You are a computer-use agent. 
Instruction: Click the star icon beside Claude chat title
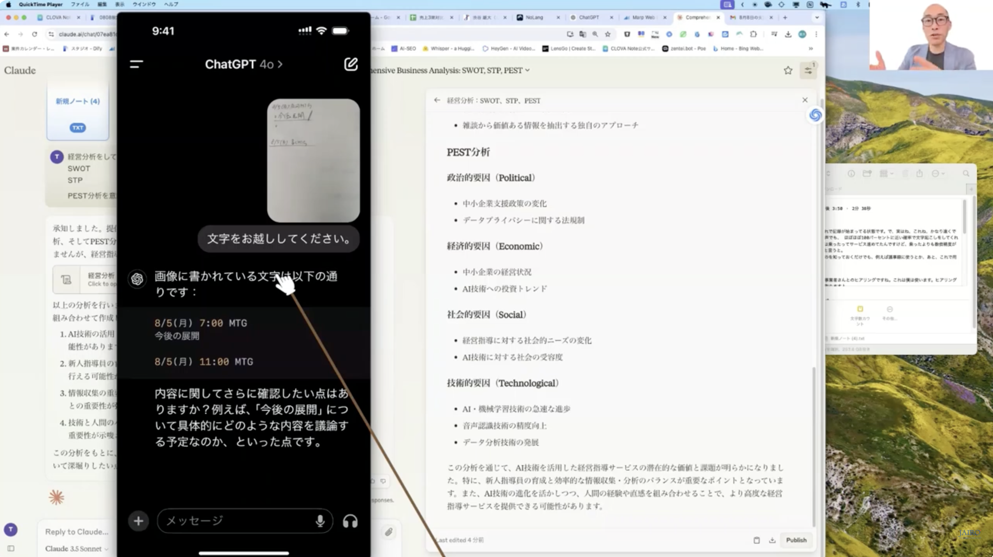click(788, 70)
